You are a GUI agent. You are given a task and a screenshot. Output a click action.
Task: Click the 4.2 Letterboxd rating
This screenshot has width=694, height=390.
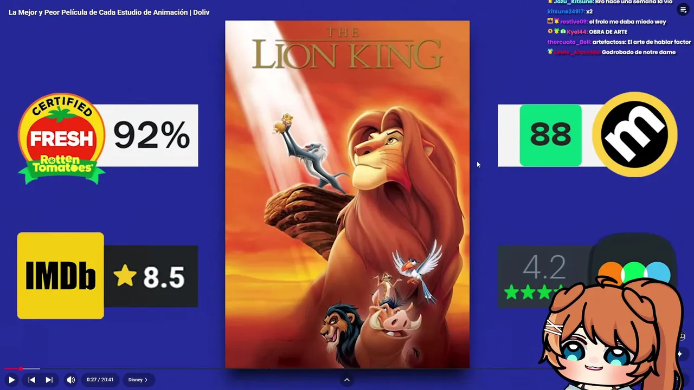544,266
